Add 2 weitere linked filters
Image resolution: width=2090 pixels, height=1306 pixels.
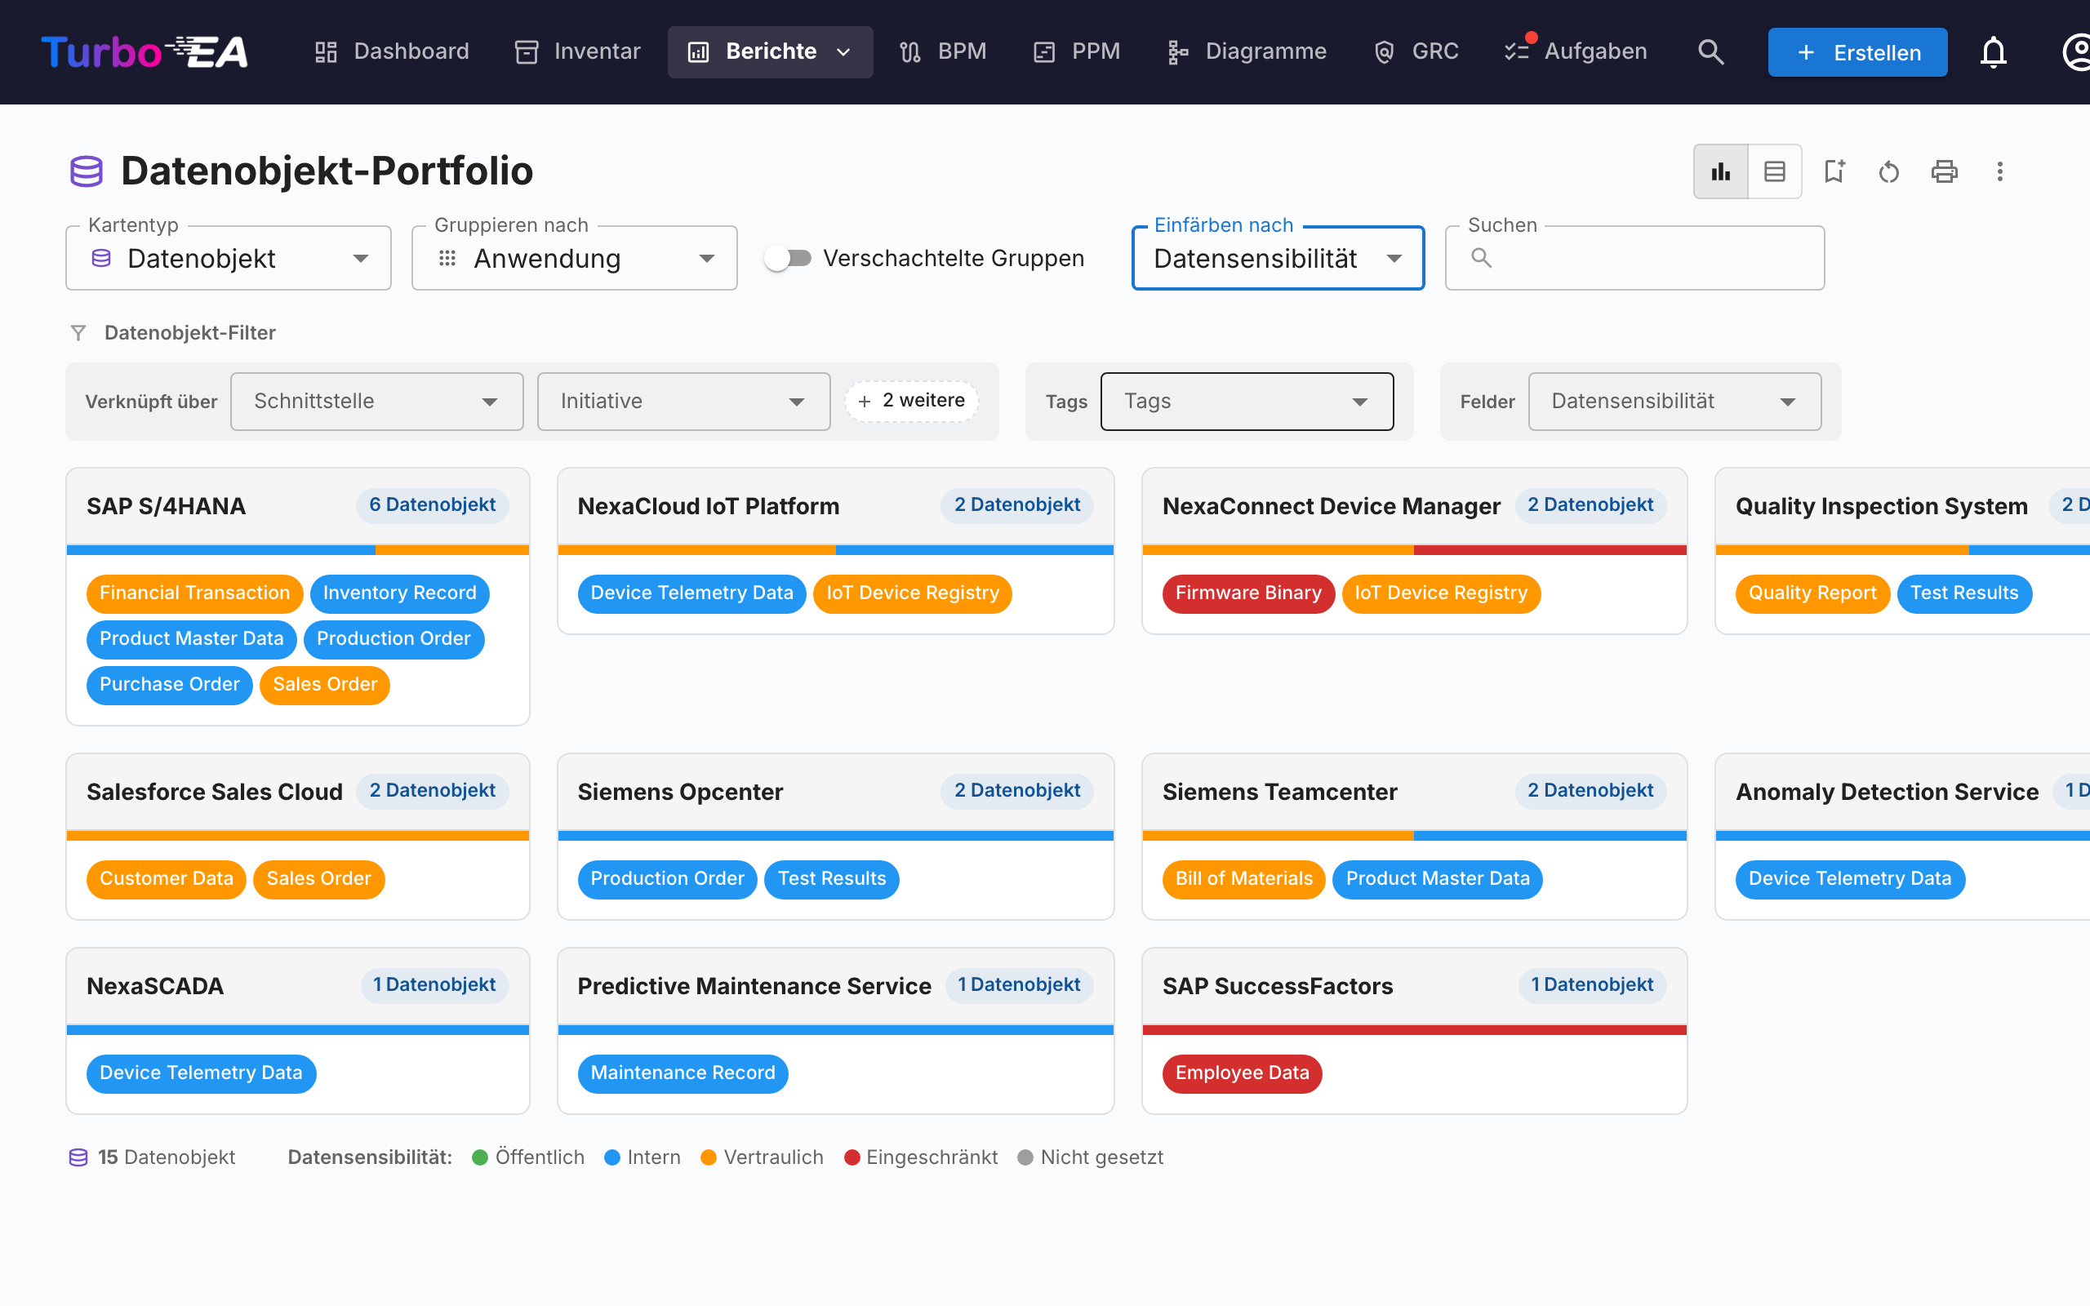[911, 401]
